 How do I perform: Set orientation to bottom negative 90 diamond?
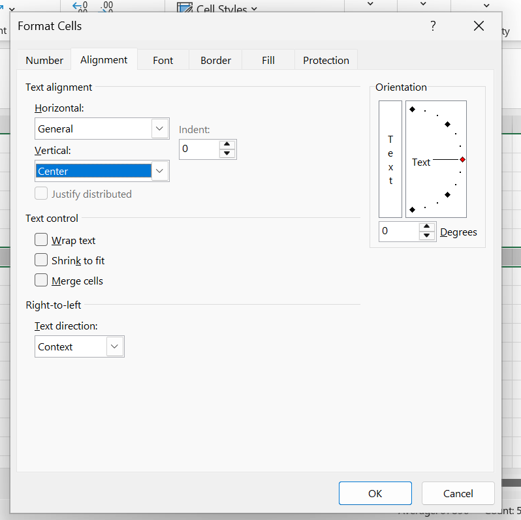(413, 210)
